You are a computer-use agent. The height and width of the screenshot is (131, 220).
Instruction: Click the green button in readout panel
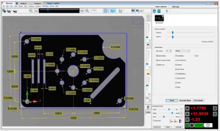199,125
